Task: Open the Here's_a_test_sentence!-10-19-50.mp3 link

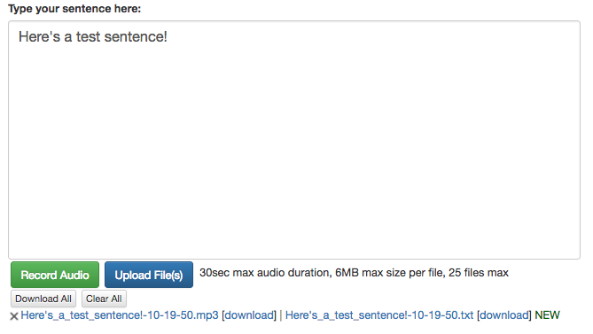Action: click(120, 315)
